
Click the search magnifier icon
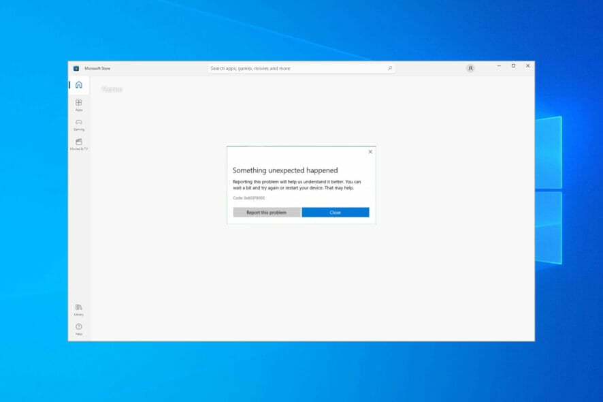pyautogui.click(x=390, y=68)
